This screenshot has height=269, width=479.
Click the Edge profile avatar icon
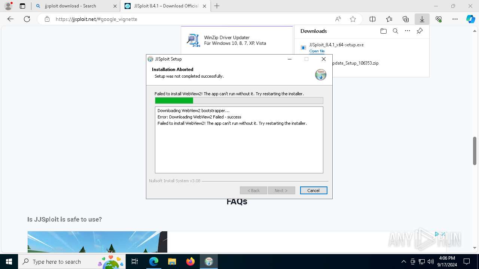(8, 6)
